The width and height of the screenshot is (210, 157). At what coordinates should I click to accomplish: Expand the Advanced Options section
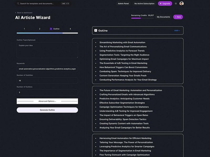click(47, 101)
